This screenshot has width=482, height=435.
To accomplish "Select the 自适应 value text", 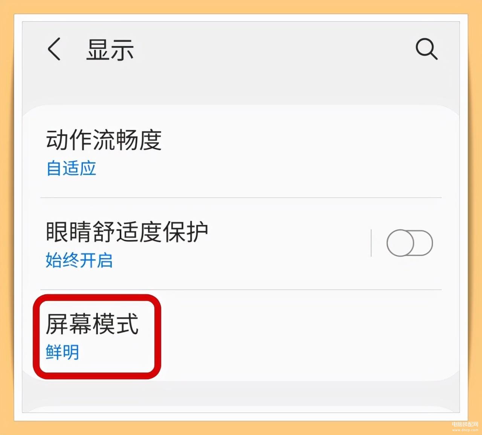I will tap(71, 168).
